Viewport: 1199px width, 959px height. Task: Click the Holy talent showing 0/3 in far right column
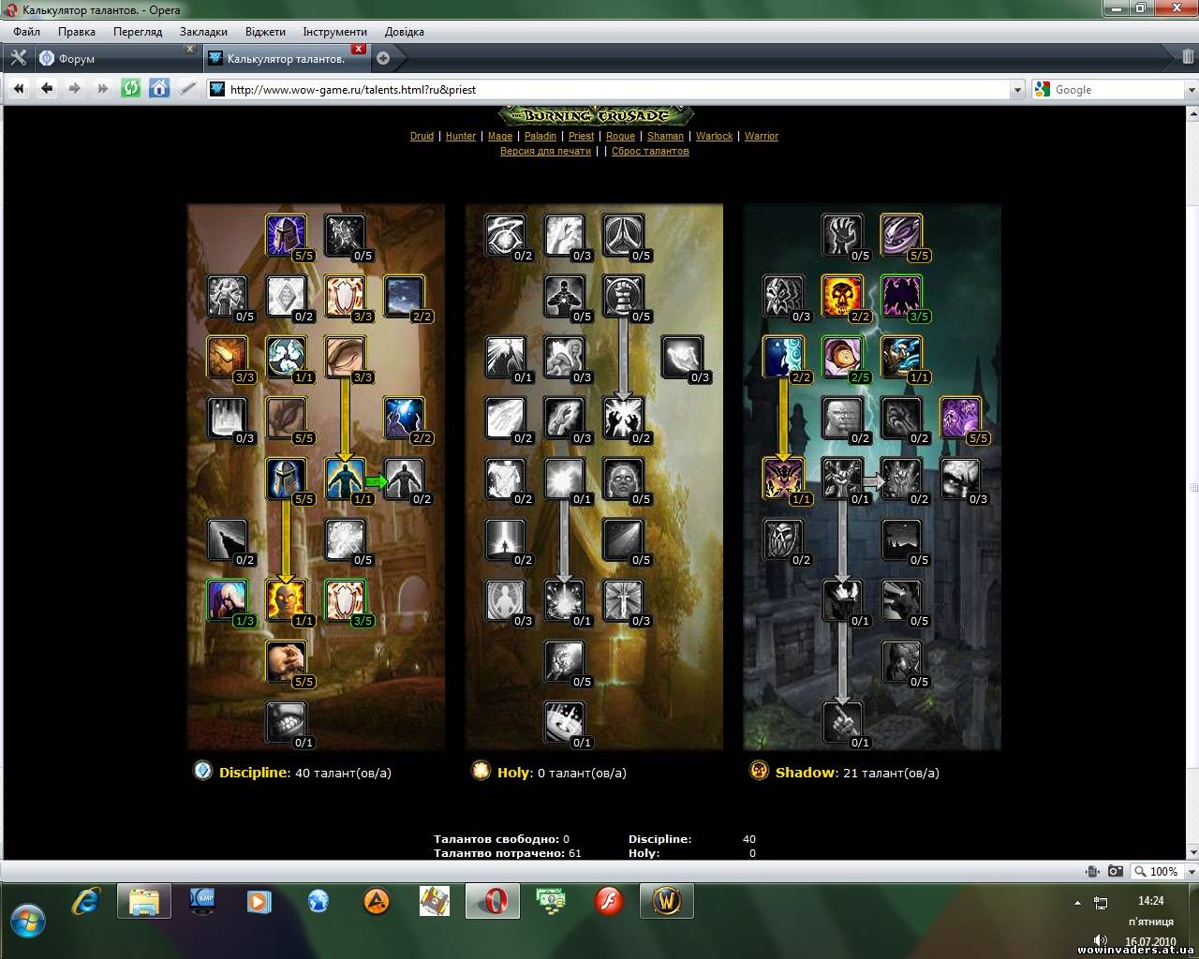click(x=683, y=357)
